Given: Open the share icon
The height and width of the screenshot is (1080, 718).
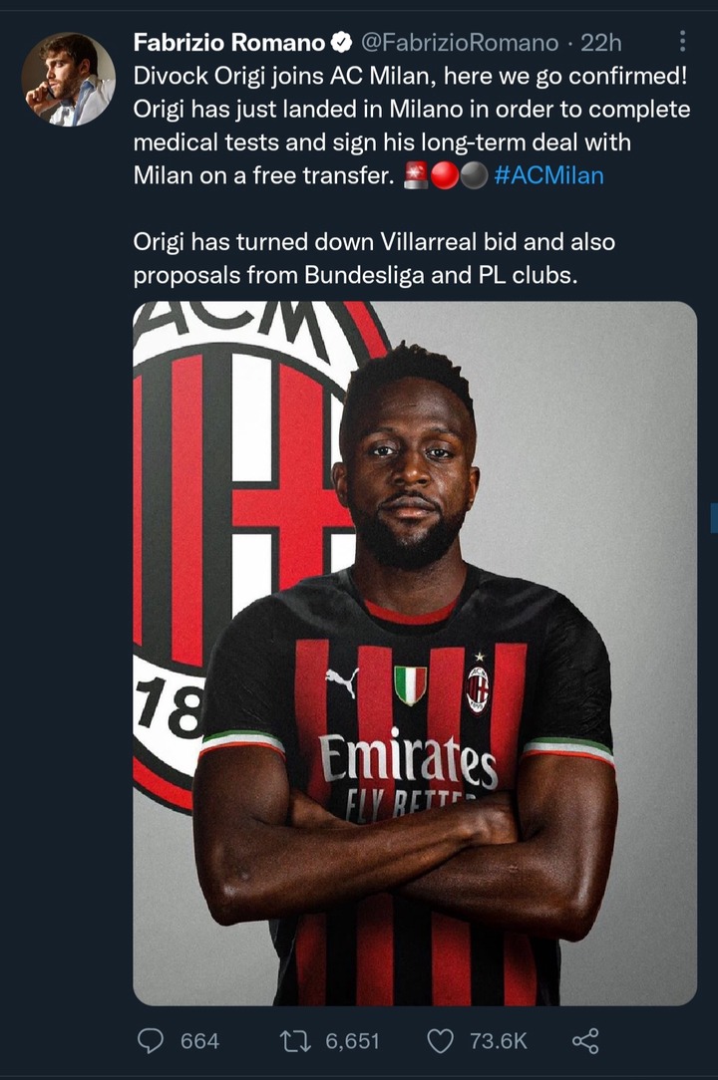Looking at the screenshot, I should click(585, 1041).
